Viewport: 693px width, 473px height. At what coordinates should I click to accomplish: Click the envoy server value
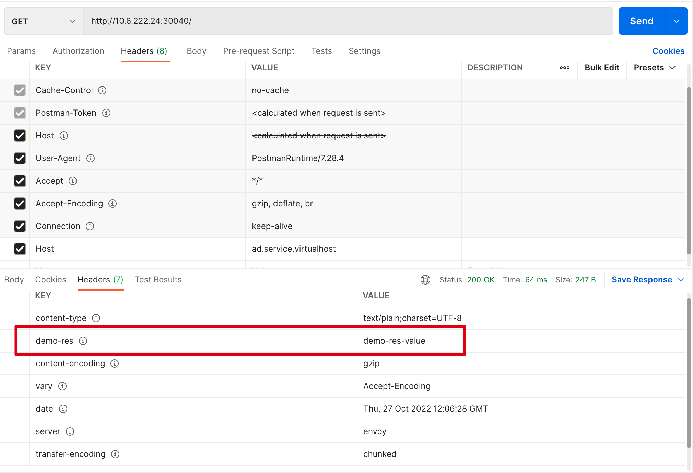(x=375, y=431)
